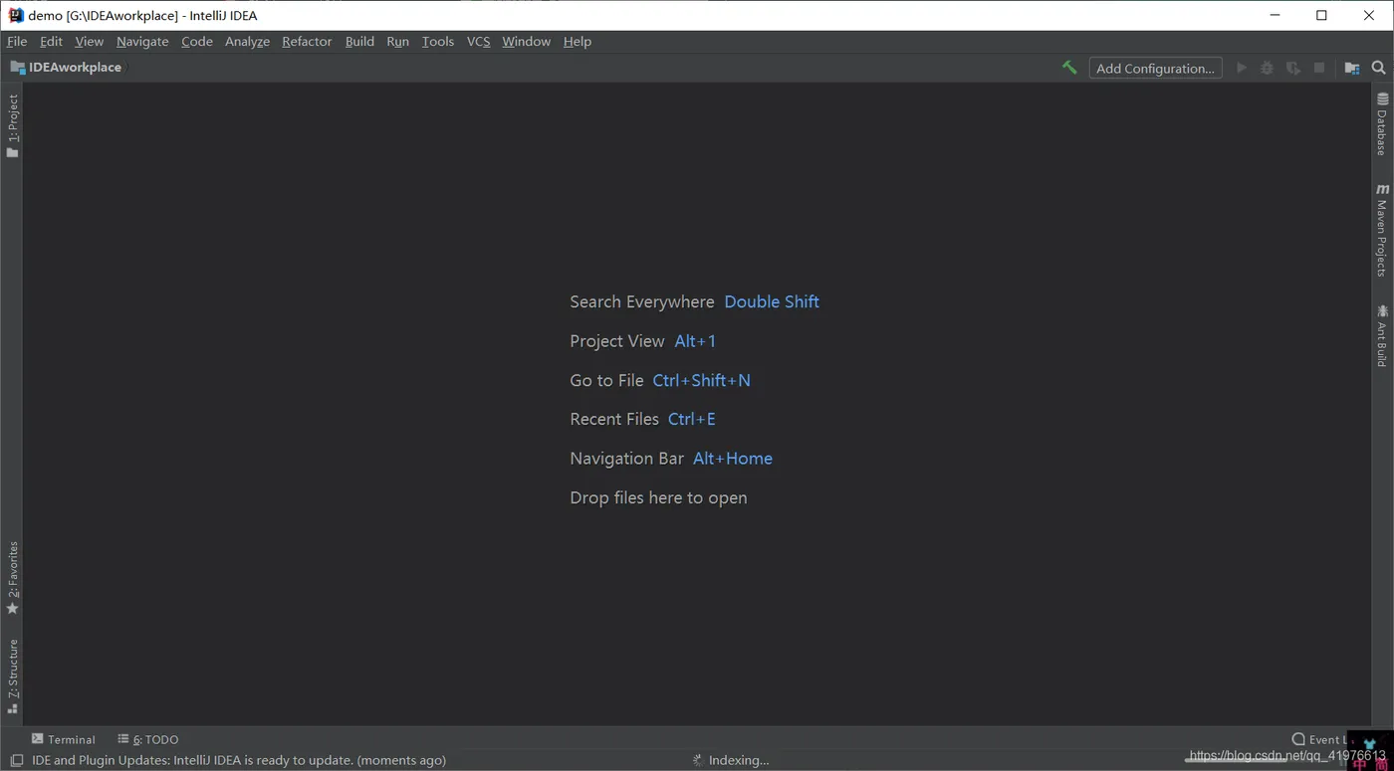This screenshot has width=1394, height=771.
Task: Open the Window menu
Action: pyautogui.click(x=526, y=41)
